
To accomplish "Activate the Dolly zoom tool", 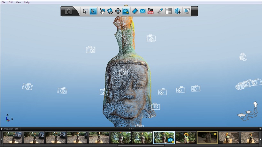I will [x=110, y=11].
